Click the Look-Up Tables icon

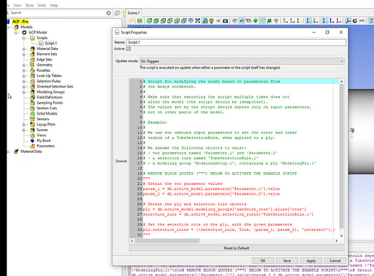[x=33, y=76]
